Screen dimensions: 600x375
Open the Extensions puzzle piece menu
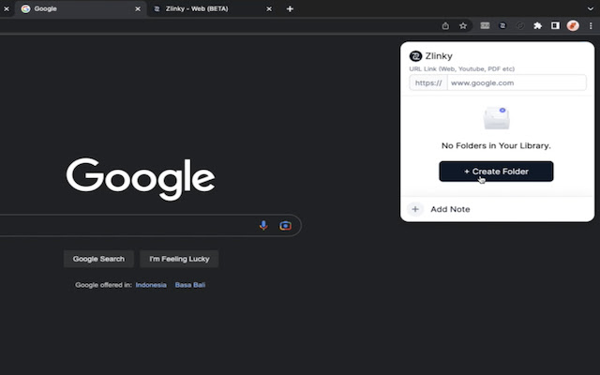tap(537, 25)
